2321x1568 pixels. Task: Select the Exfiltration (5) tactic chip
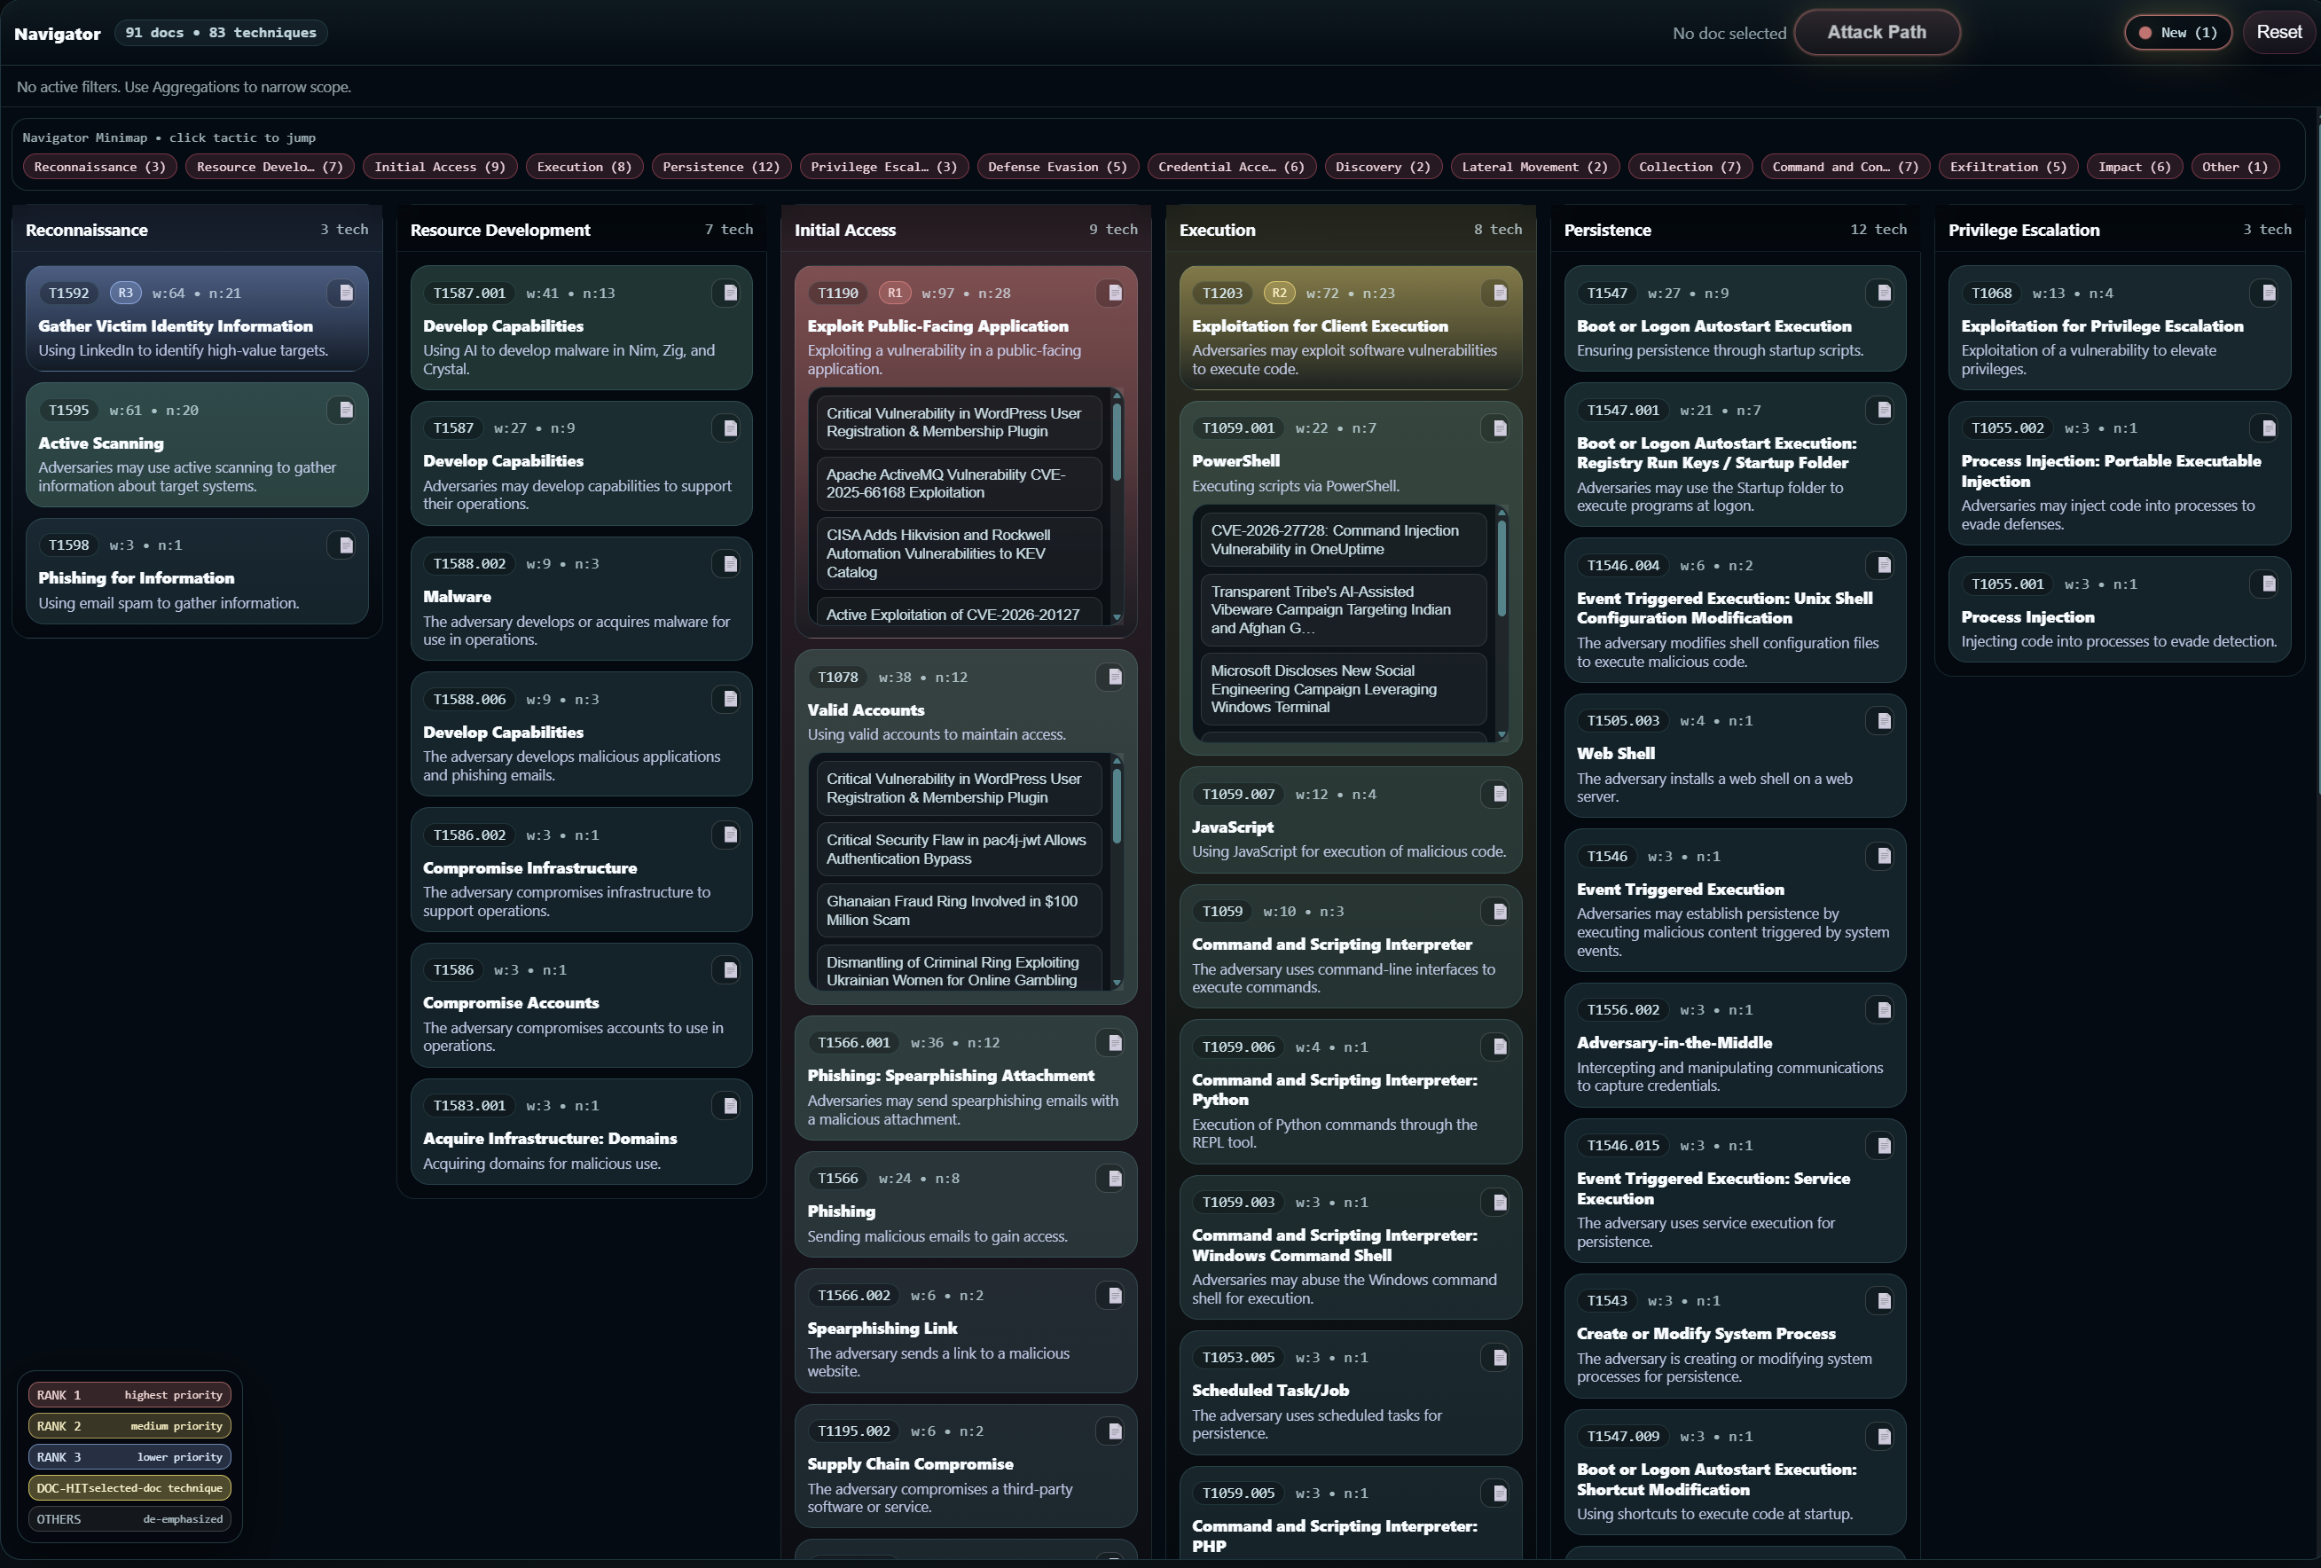coord(2009,166)
